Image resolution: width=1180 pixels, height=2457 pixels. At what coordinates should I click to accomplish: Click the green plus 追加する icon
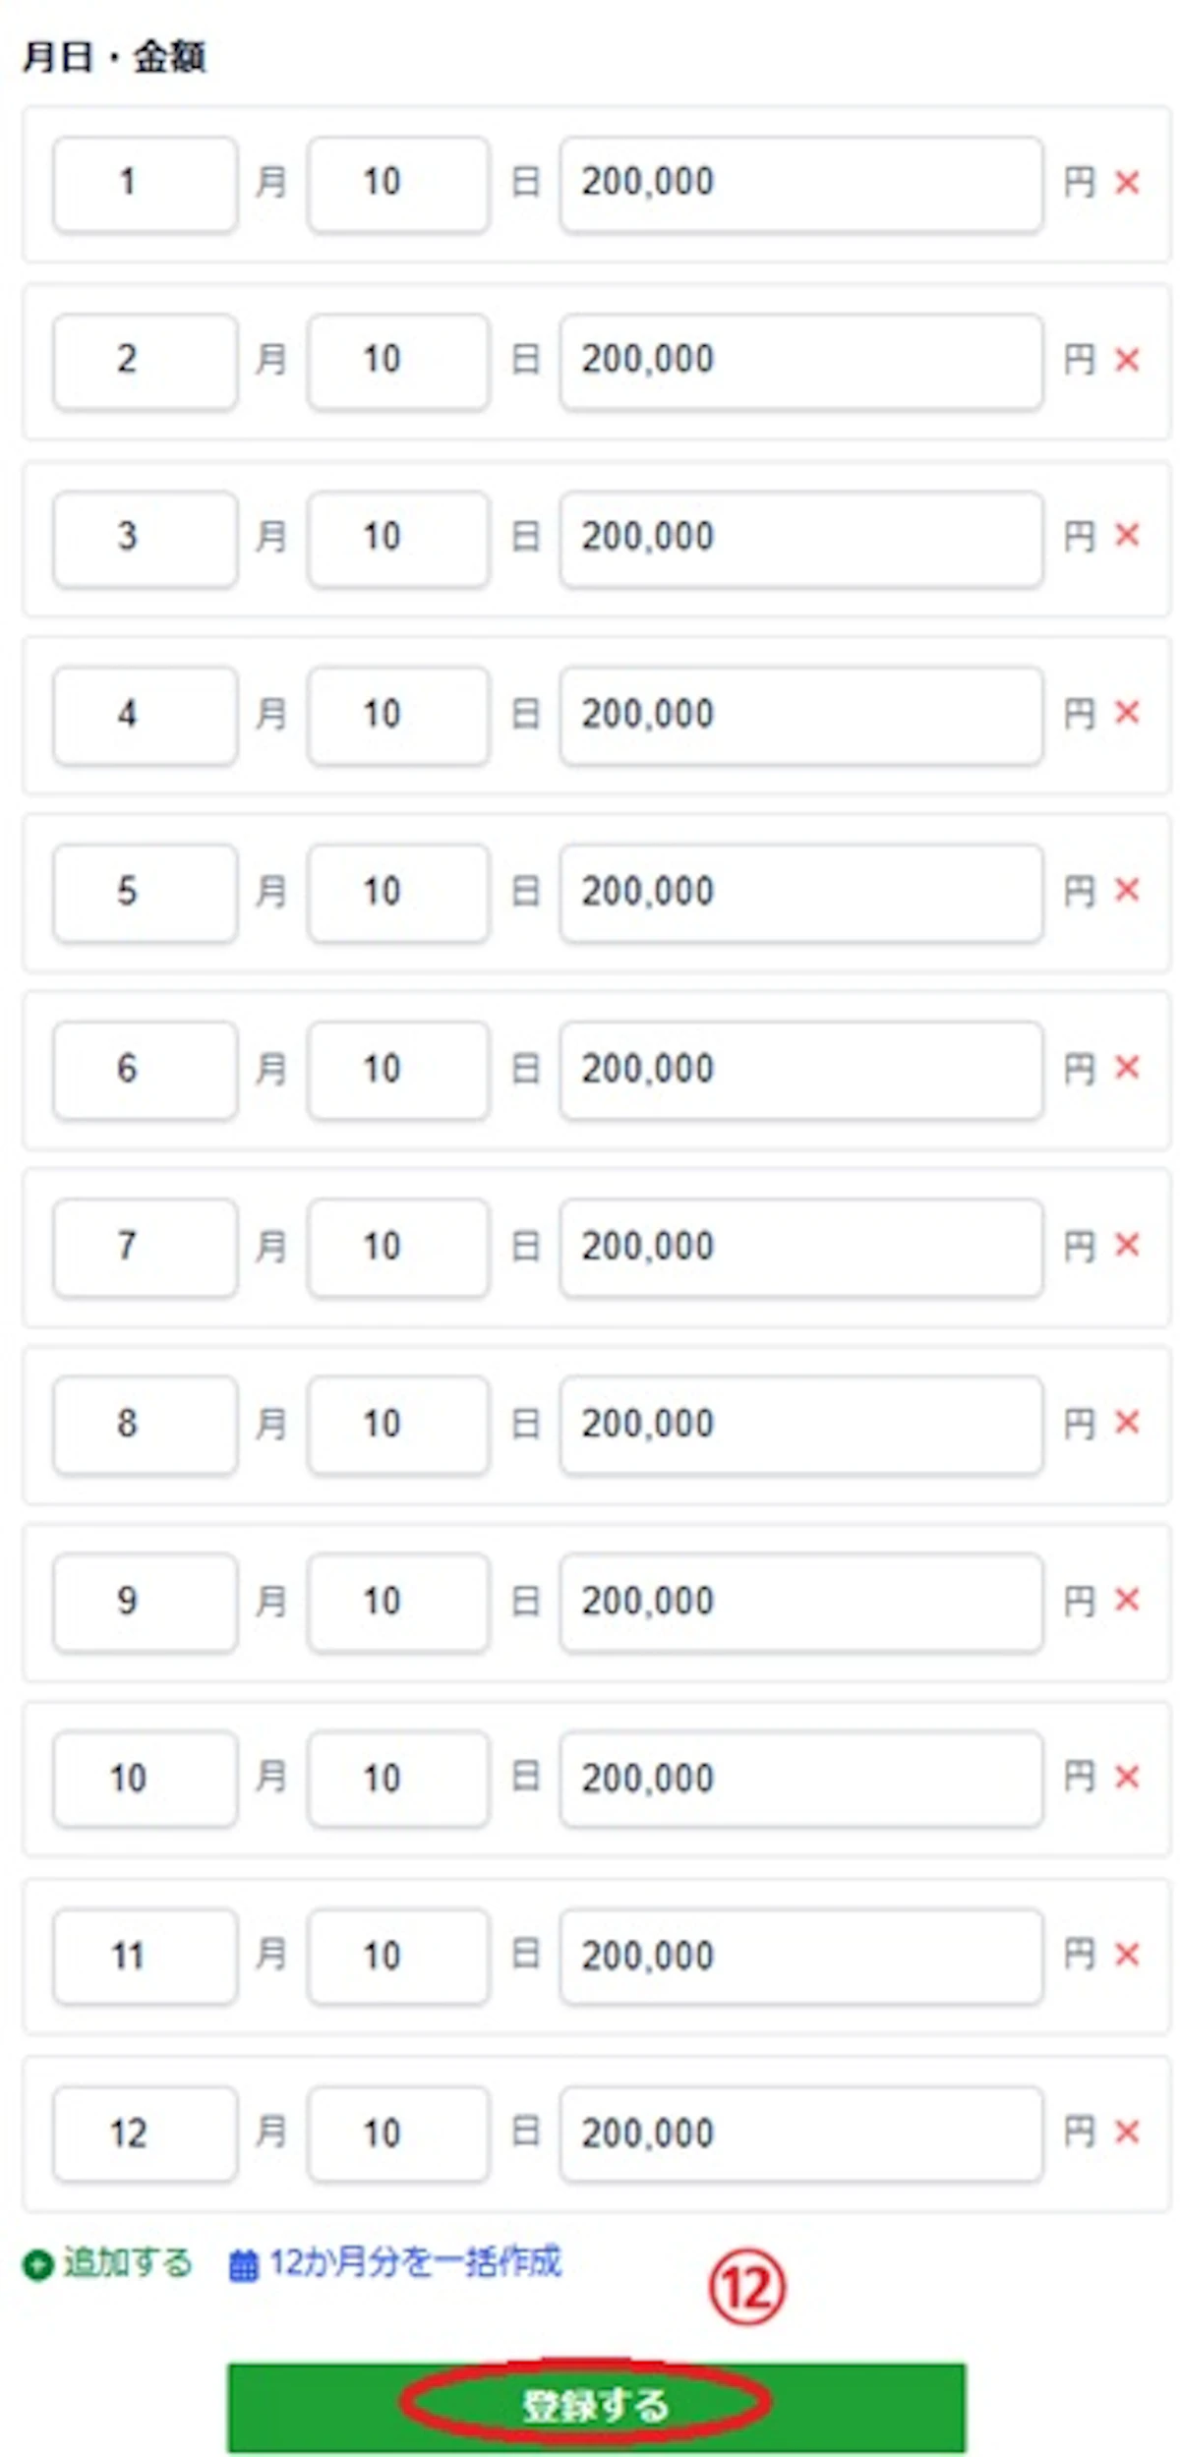tap(37, 2265)
